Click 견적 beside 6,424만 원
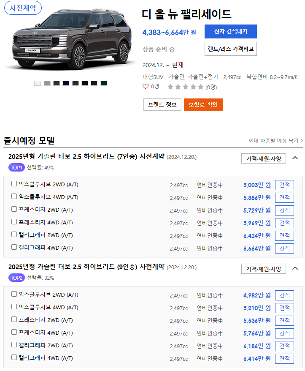 click(x=284, y=236)
